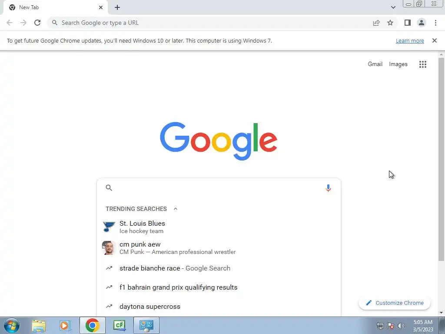
Task: Toggle the side panel icon
Action: [x=408, y=23]
